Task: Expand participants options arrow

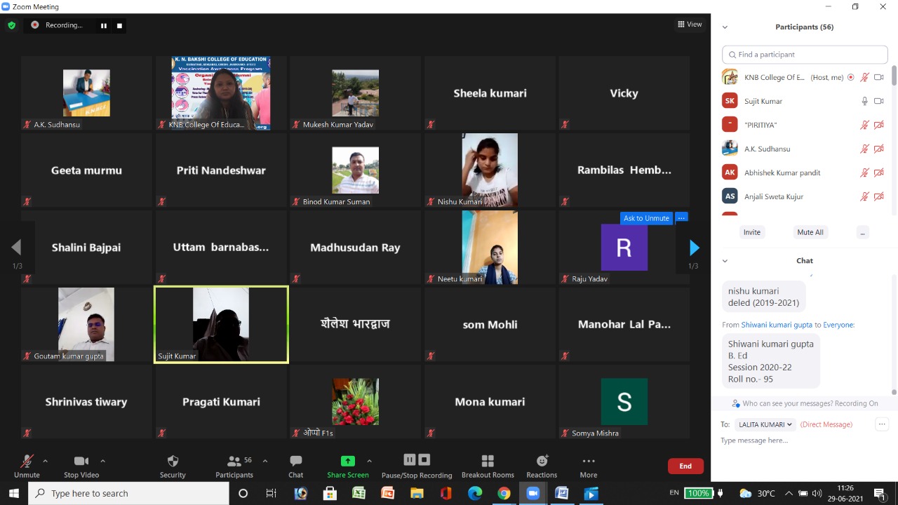Action: click(265, 461)
